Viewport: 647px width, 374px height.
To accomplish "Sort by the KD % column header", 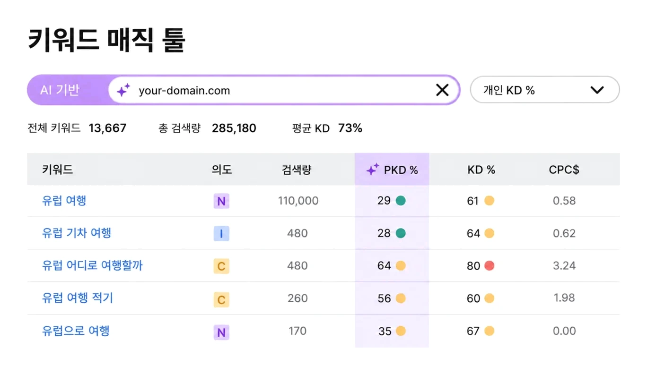I will [x=481, y=170].
